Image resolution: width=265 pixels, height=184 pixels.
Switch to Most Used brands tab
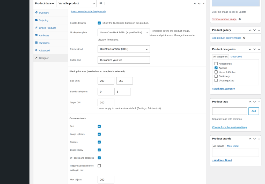(233, 146)
